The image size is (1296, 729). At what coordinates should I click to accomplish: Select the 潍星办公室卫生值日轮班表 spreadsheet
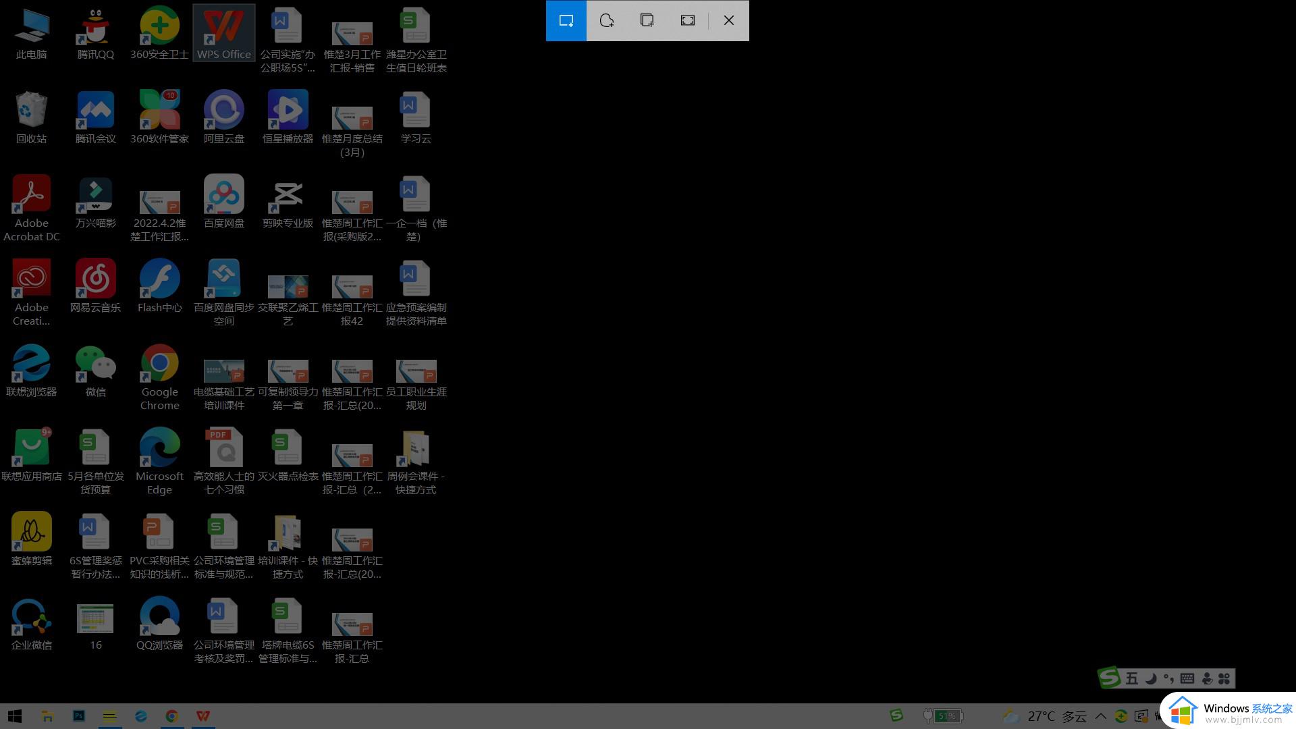(416, 40)
